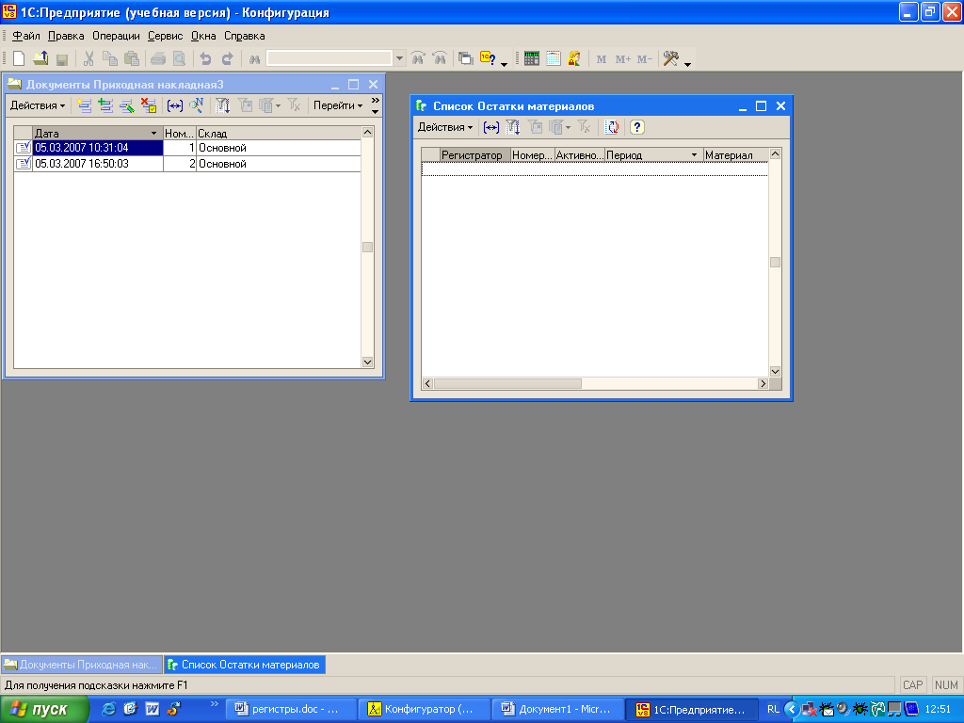Click the date interval icon in Документы window

pyautogui.click(x=175, y=106)
